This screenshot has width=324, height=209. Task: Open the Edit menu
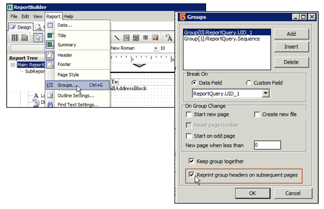[25, 16]
